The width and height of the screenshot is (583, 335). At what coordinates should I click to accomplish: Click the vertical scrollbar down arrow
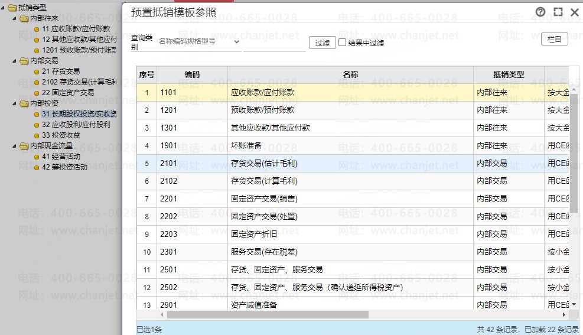pyautogui.click(x=574, y=304)
